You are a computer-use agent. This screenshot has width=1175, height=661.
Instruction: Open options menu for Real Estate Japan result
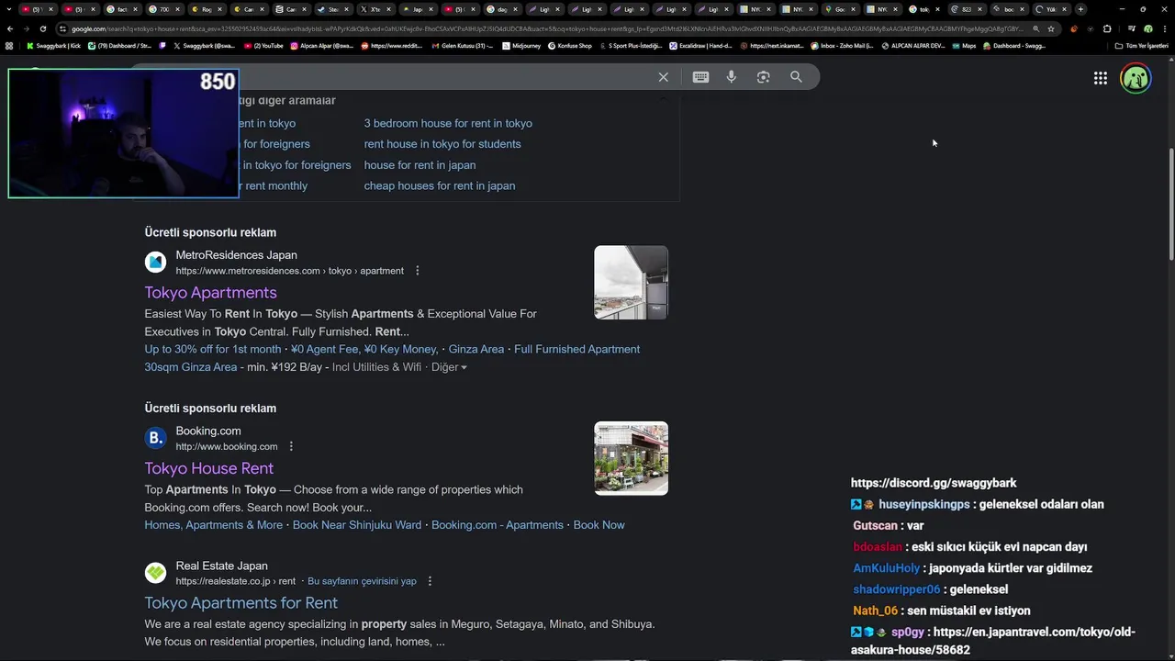[430, 581]
